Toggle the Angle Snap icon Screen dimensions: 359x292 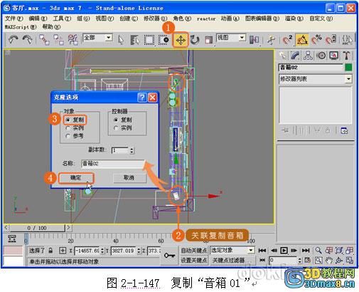coord(302,40)
